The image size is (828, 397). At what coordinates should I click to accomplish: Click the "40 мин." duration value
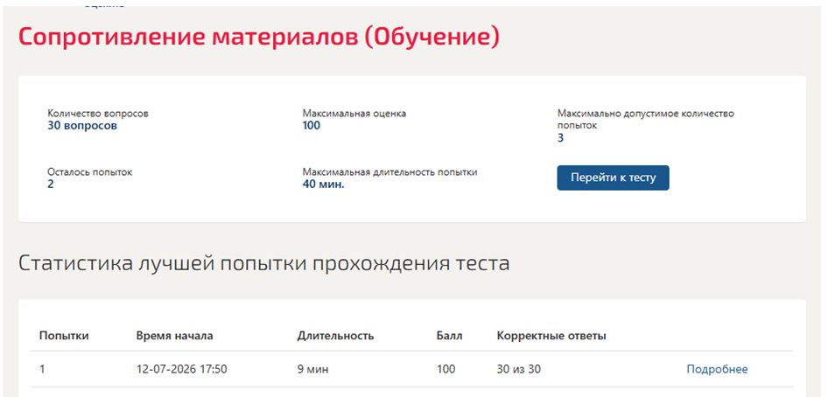[323, 185]
